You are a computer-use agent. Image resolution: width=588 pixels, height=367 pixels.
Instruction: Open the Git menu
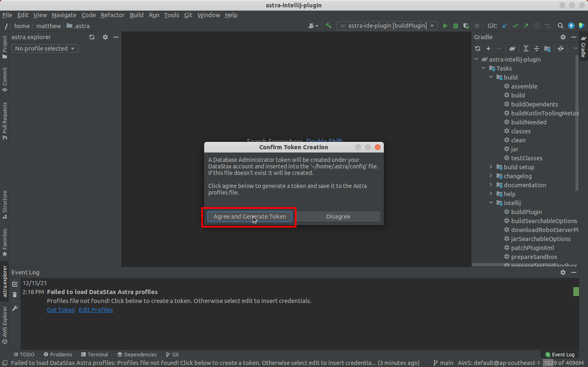click(188, 15)
